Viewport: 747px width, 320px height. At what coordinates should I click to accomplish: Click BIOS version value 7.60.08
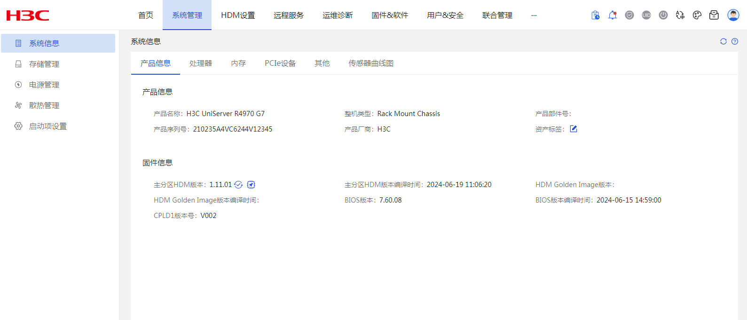click(x=391, y=200)
